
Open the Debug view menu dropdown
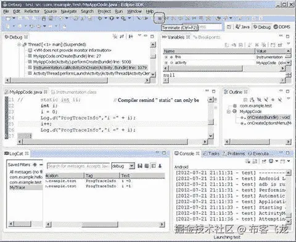[x=139, y=36]
